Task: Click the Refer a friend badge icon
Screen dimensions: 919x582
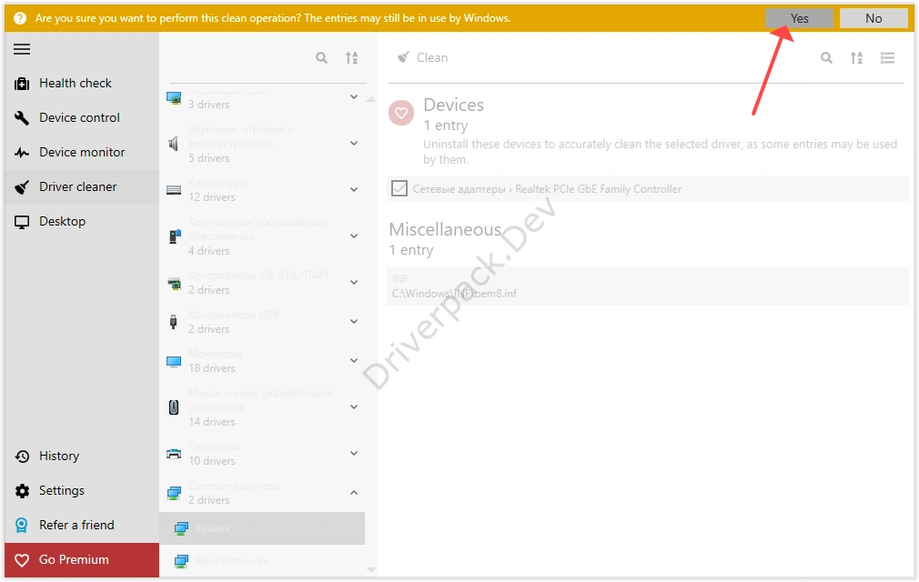Action: point(22,526)
